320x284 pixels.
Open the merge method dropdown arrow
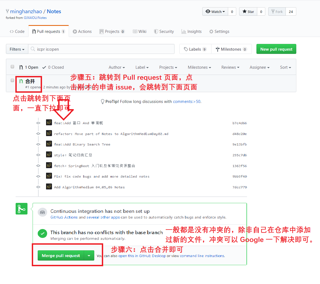tap(89, 256)
